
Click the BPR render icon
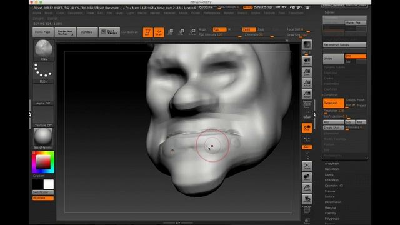tap(307, 45)
